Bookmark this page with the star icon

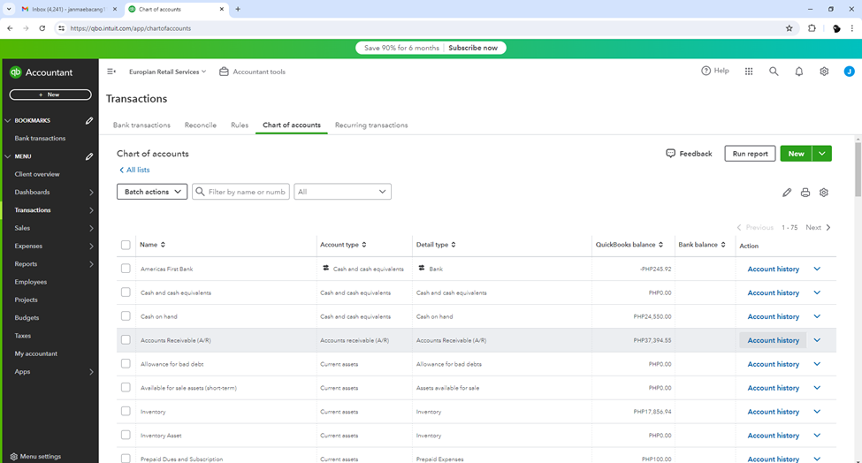pyautogui.click(x=789, y=28)
